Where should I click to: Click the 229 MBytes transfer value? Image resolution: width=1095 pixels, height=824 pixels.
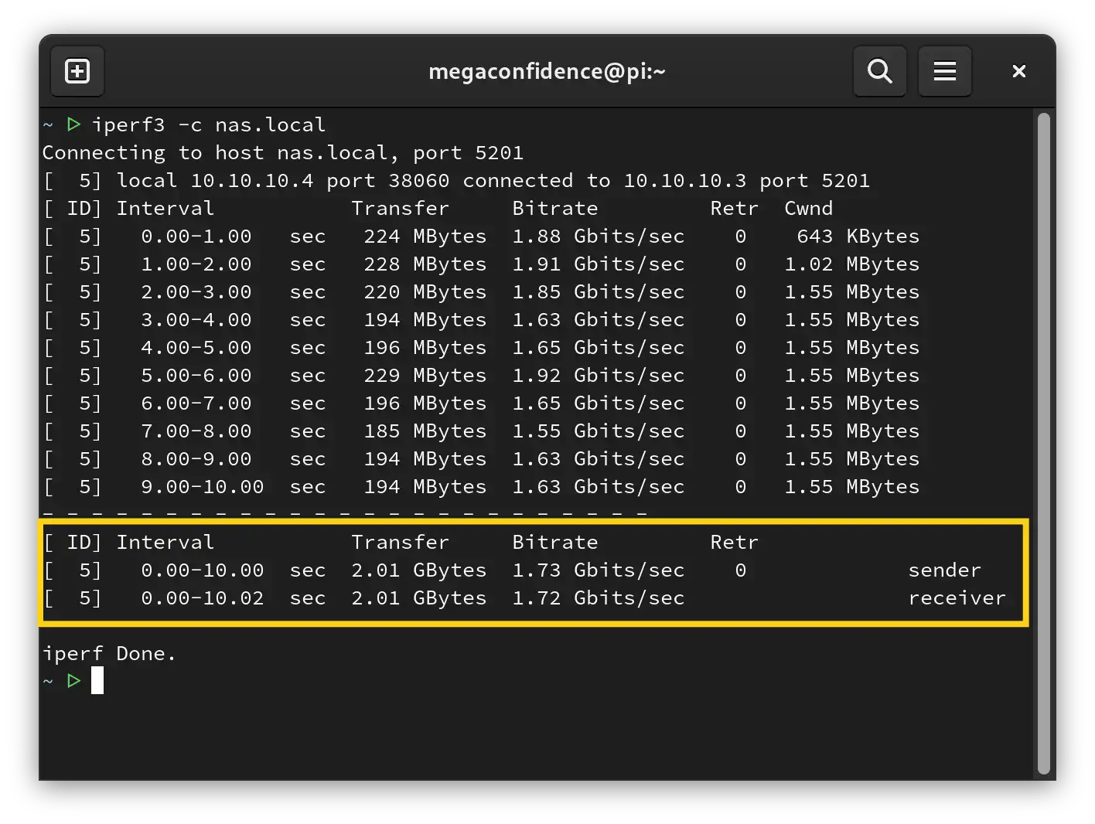click(425, 375)
